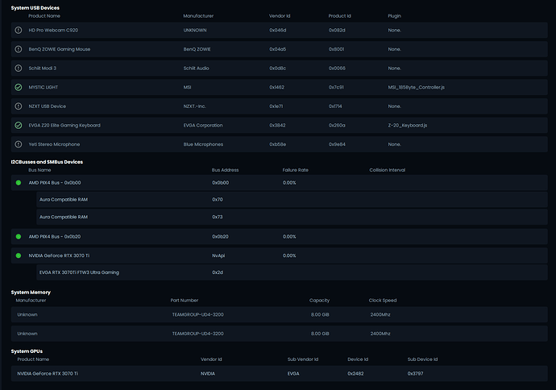Viewport: 556px width, 390px height.
Task: Click product id 0x7c91 for MYSTIC LIGHT
Action: 336,87
